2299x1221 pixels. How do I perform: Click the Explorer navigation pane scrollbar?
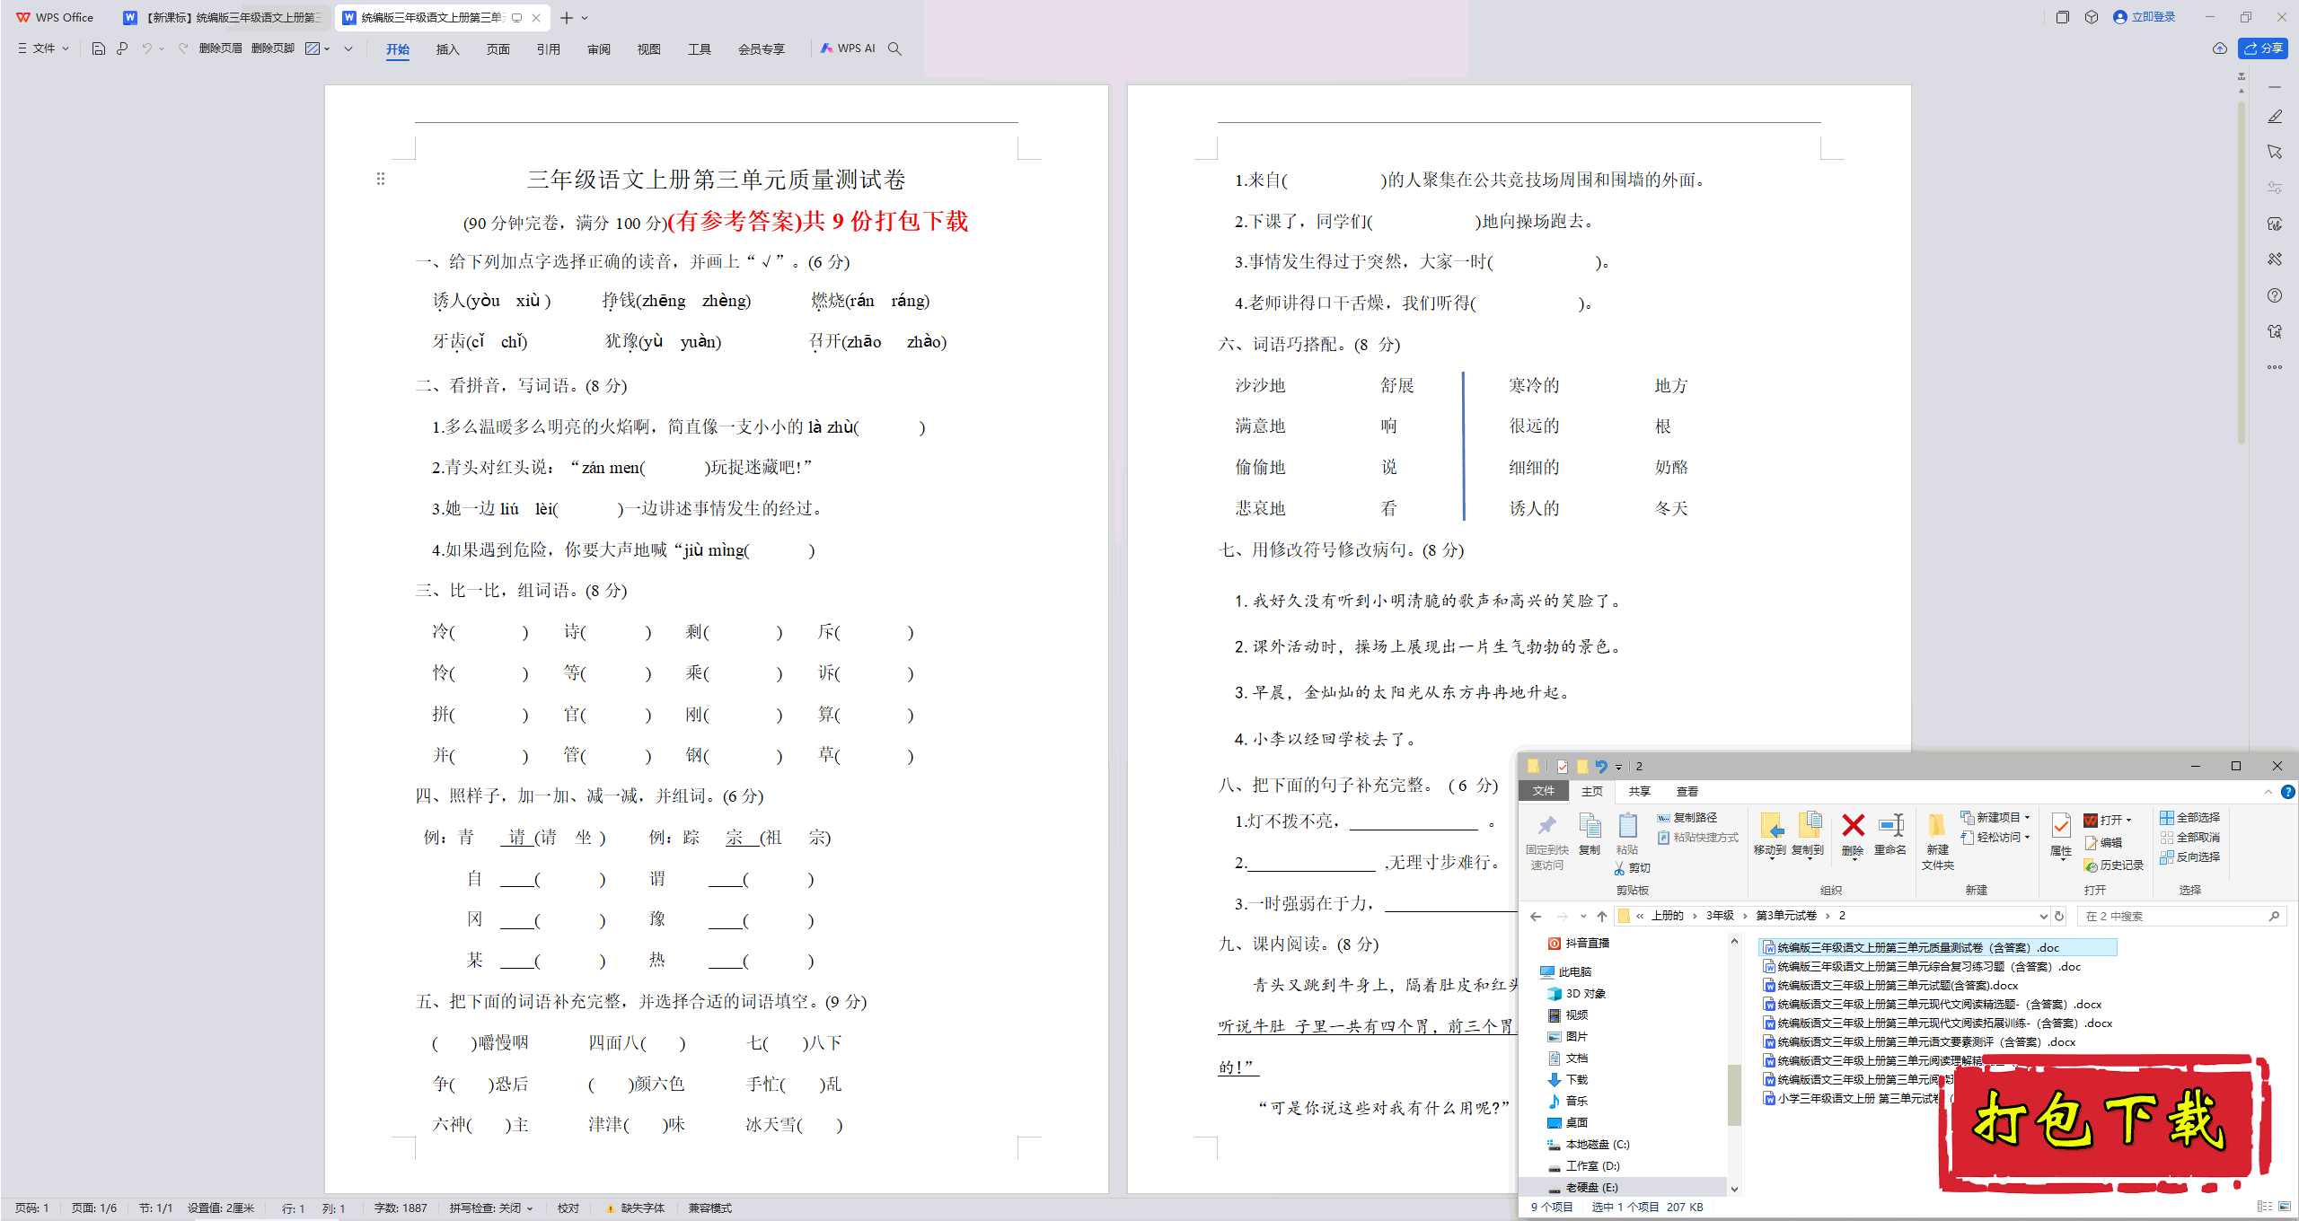[1734, 1094]
